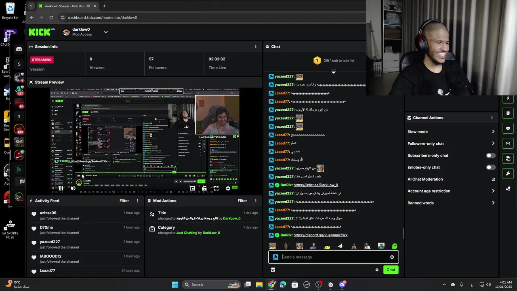This screenshot has width=517, height=291.
Task: Open Channel Actions options menu
Action: [492, 118]
